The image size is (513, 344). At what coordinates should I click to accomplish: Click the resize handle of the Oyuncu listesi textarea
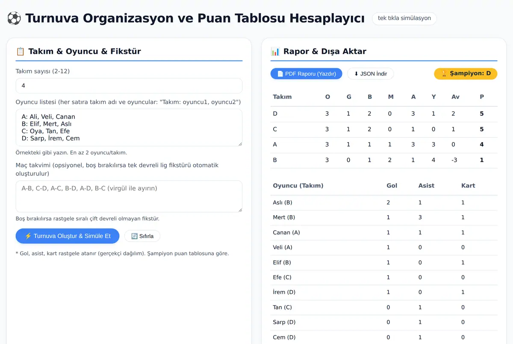click(240, 144)
